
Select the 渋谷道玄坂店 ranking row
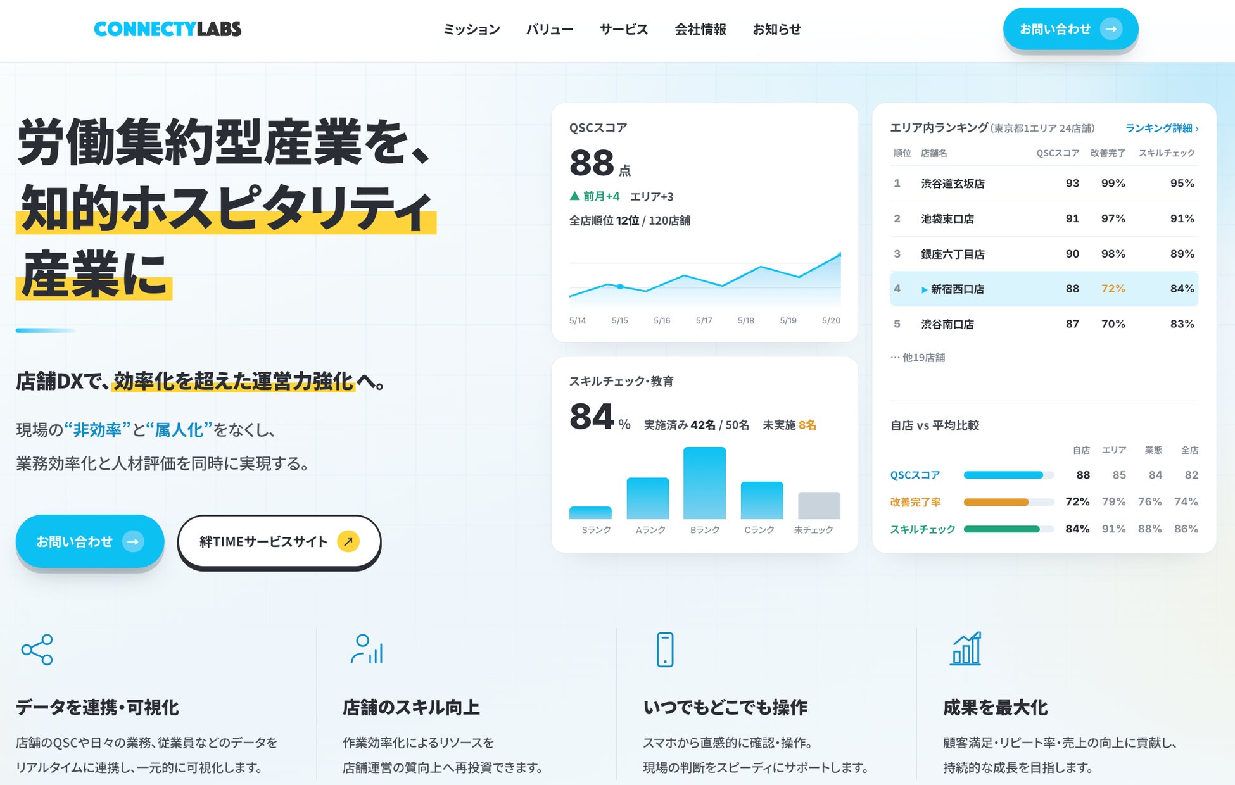1044,184
